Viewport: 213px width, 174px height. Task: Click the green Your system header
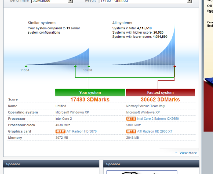click(x=90, y=92)
